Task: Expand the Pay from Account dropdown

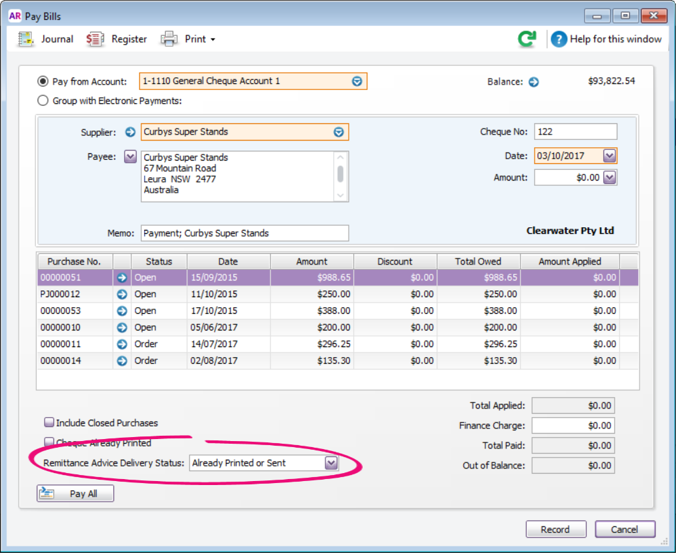Action: (x=357, y=81)
